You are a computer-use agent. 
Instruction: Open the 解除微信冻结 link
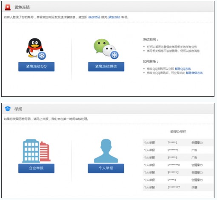click(x=194, y=73)
